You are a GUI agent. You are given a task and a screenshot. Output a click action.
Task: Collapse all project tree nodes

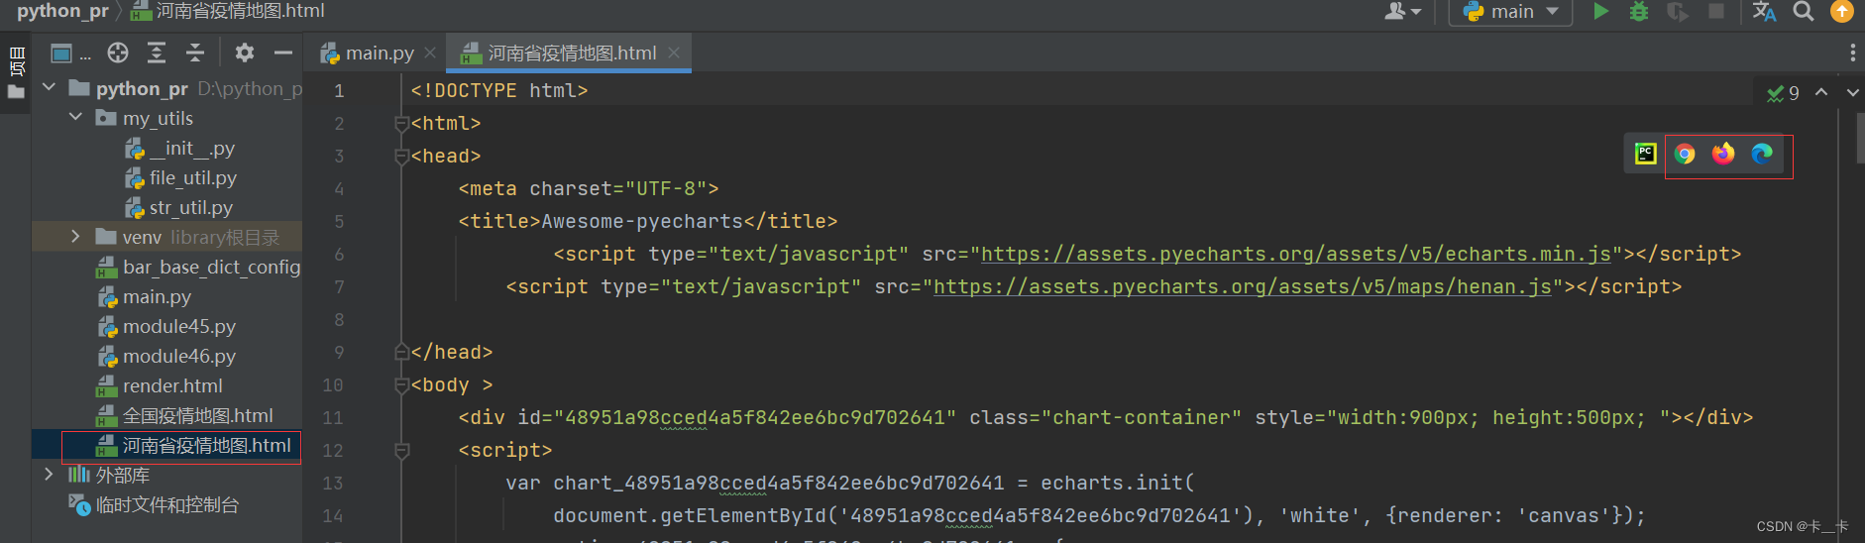tap(195, 53)
